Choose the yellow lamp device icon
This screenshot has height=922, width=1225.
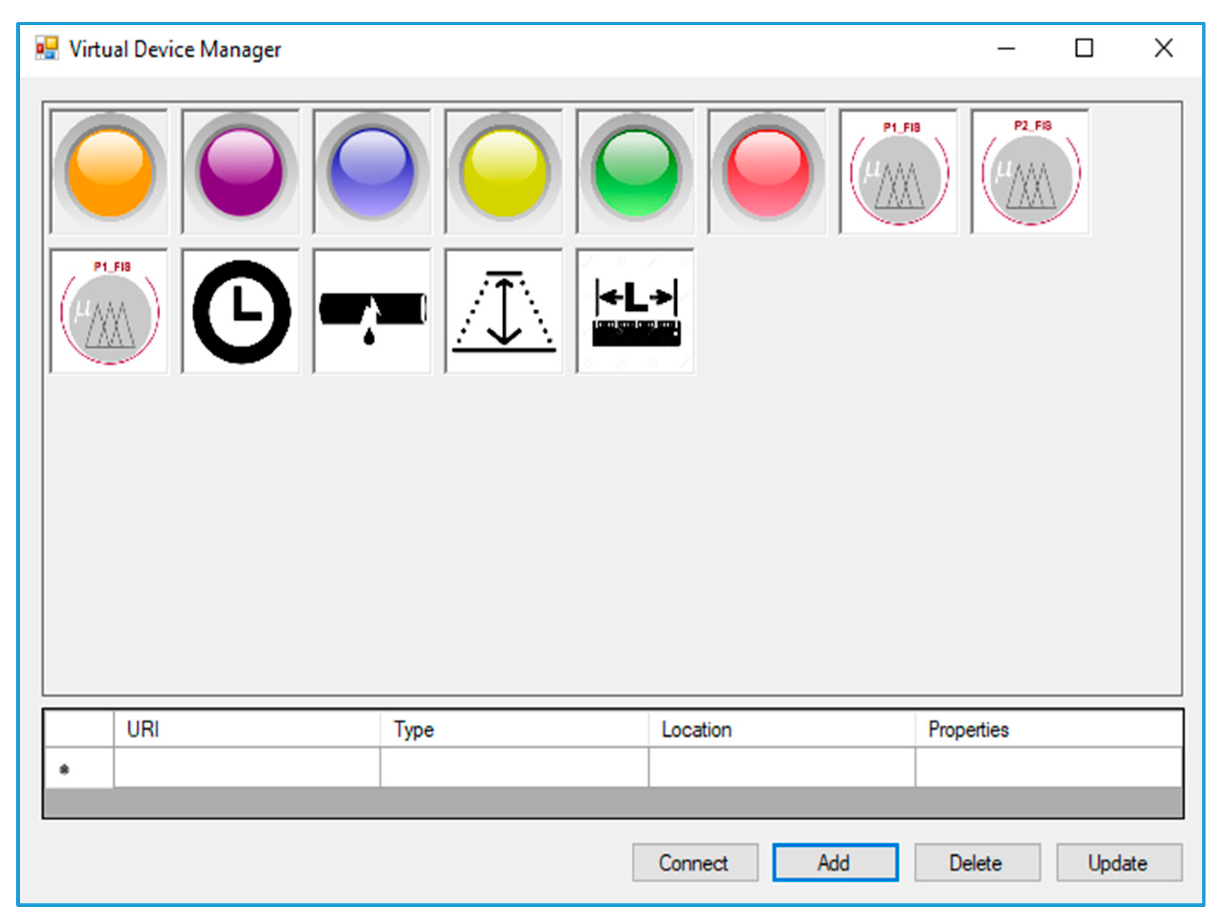point(503,172)
